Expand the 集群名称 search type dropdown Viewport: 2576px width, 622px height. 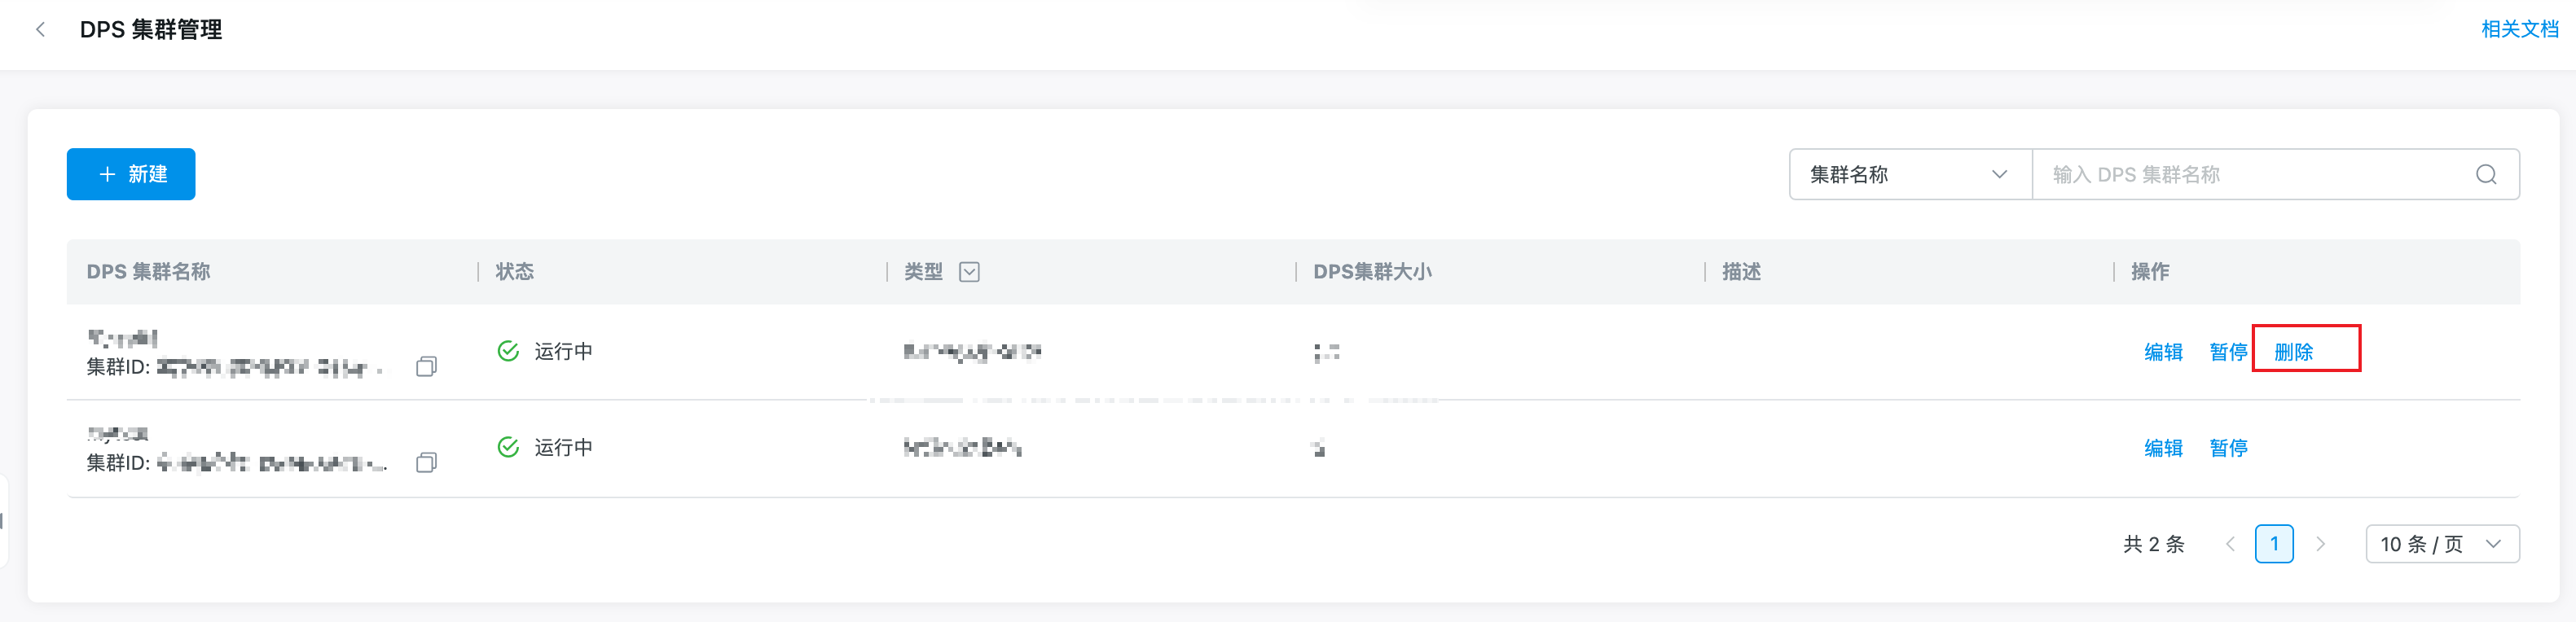pos(1909,175)
